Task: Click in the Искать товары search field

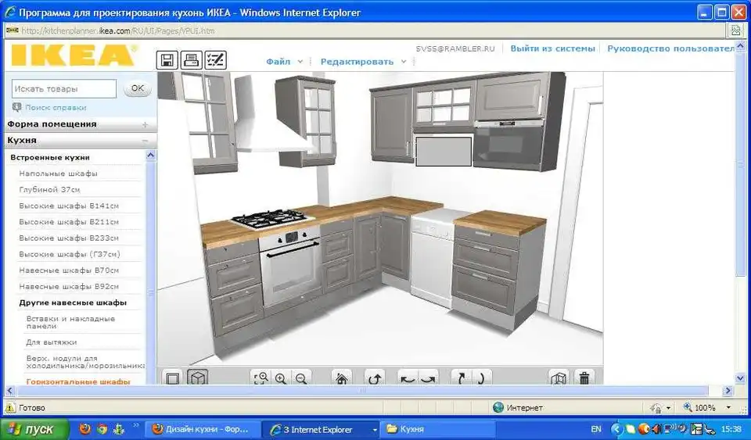Action: 63,89
